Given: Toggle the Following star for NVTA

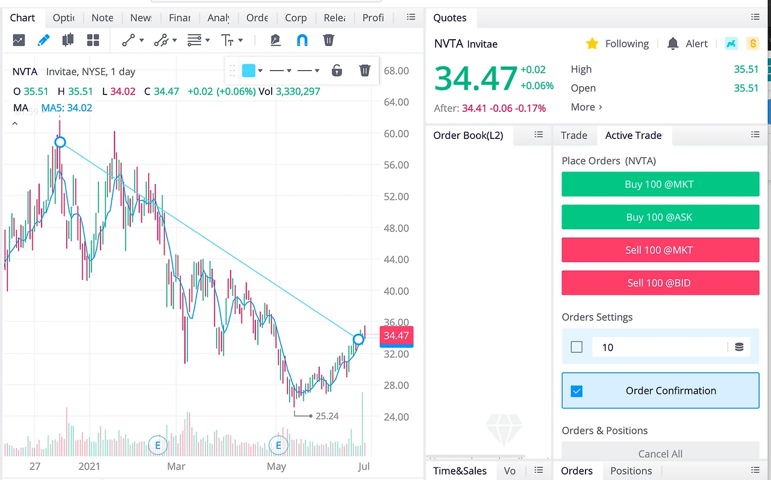Looking at the screenshot, I should tap(592, 43).
